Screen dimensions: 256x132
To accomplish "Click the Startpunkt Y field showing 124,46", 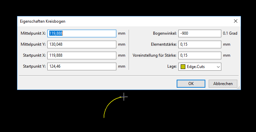I will (x=82, y=66).
